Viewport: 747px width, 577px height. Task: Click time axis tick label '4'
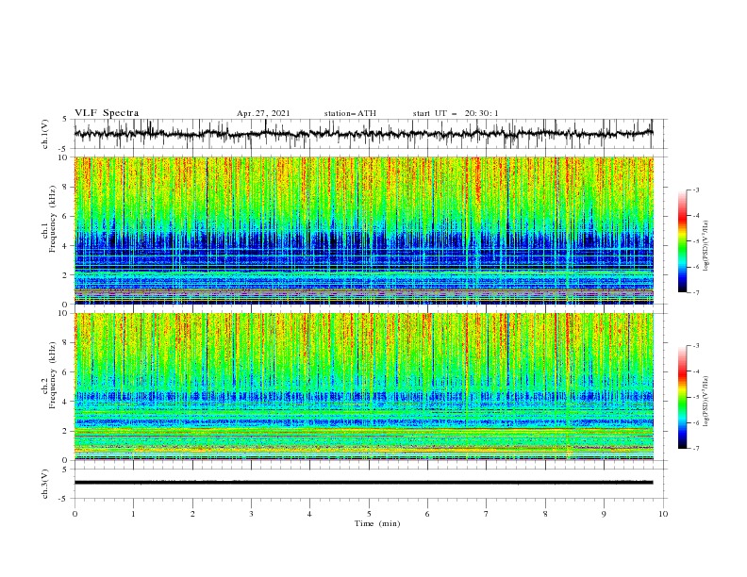(x=309, y=514)
